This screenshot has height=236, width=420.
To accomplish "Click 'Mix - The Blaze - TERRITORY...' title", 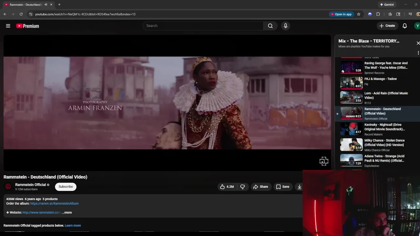I will pos(369,41).
